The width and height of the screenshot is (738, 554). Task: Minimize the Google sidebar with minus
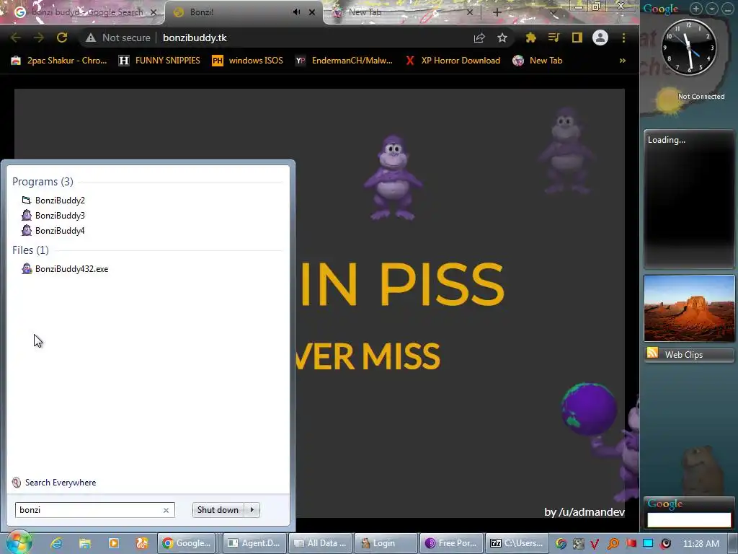click(x=728, y=9)
